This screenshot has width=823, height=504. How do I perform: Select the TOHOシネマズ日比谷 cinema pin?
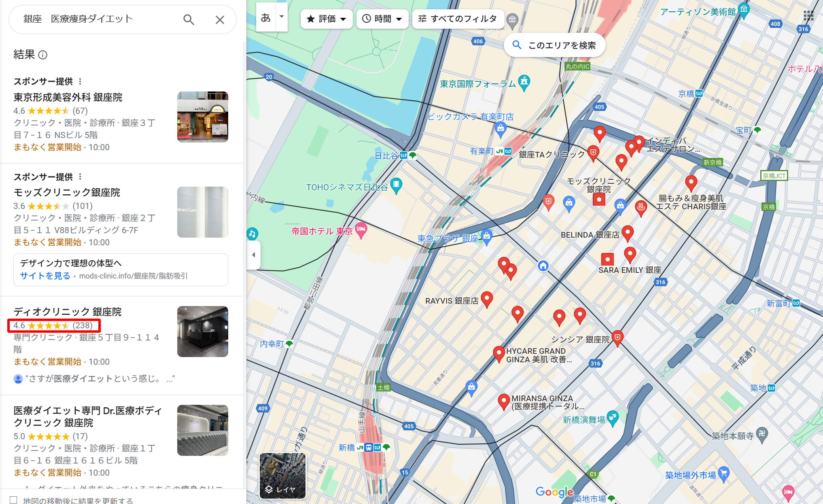397,185
